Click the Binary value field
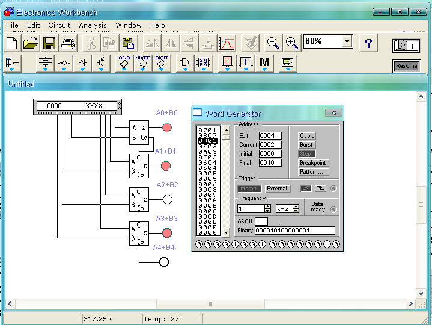Screen dimensions: 432x325 tap(295, 231)
